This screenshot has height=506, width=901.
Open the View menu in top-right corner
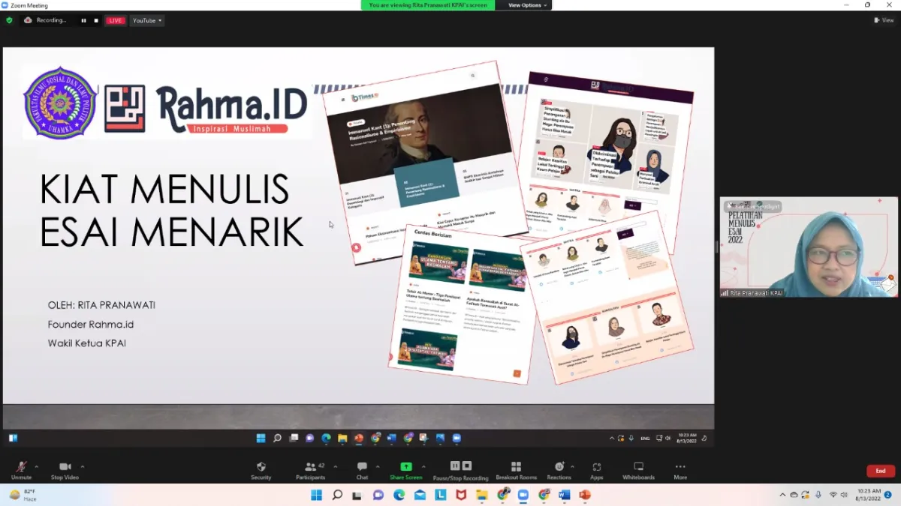click(884, 20)
